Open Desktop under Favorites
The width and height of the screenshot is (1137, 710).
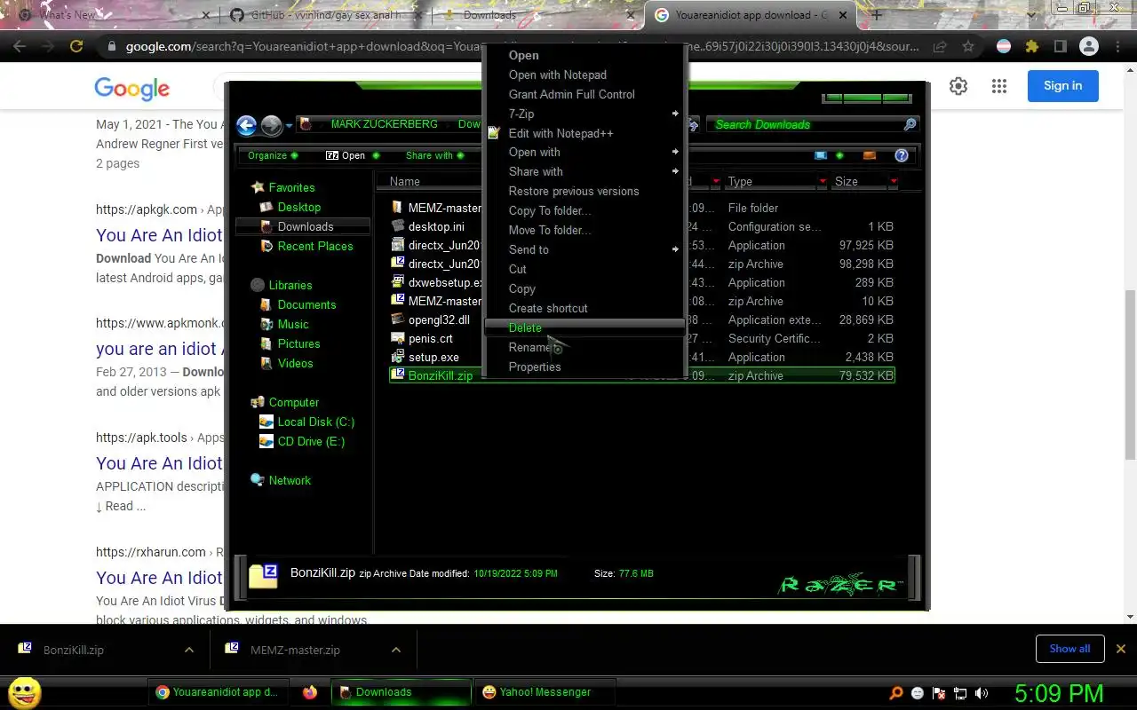click(290, 207)
